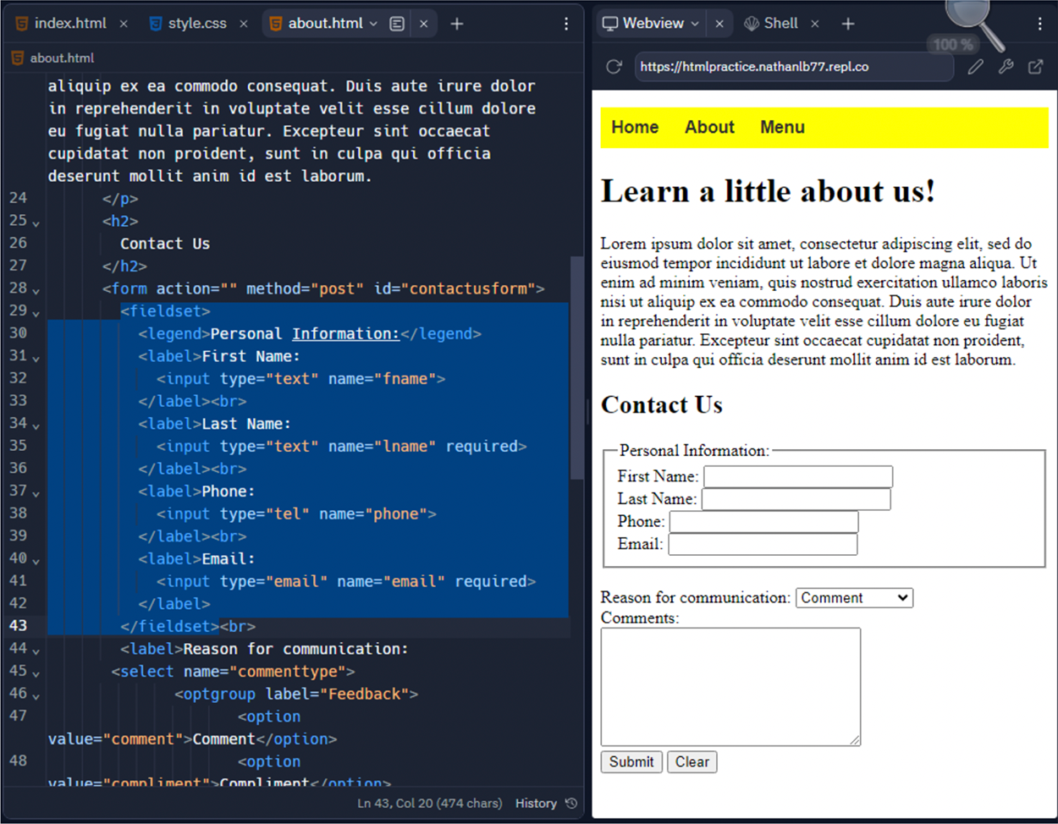Open the preview in a new browser tab
Screen dimensions: 1058x824
pyautogui.click(x=1036, y=67)
